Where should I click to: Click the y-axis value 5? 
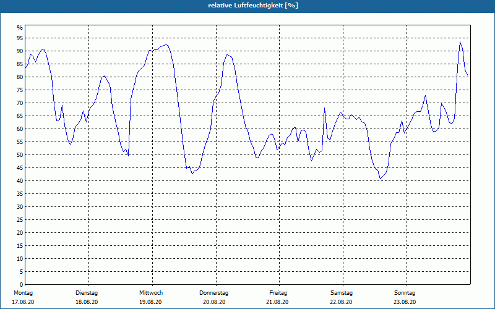coord(22,272)
